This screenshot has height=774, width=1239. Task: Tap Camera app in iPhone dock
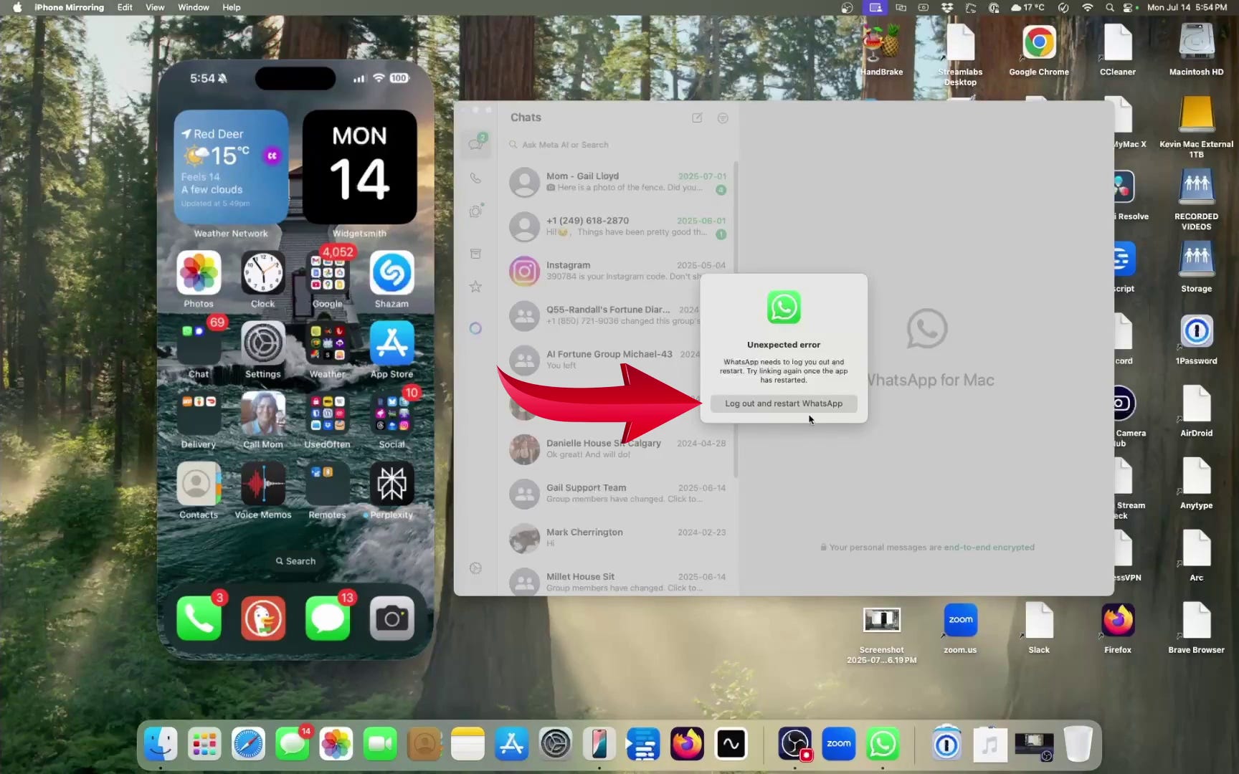(x=391, y=618)
